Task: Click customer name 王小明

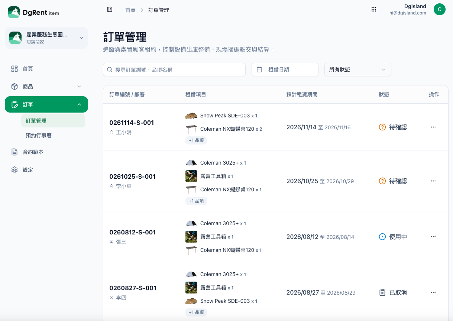Action: 124,132
